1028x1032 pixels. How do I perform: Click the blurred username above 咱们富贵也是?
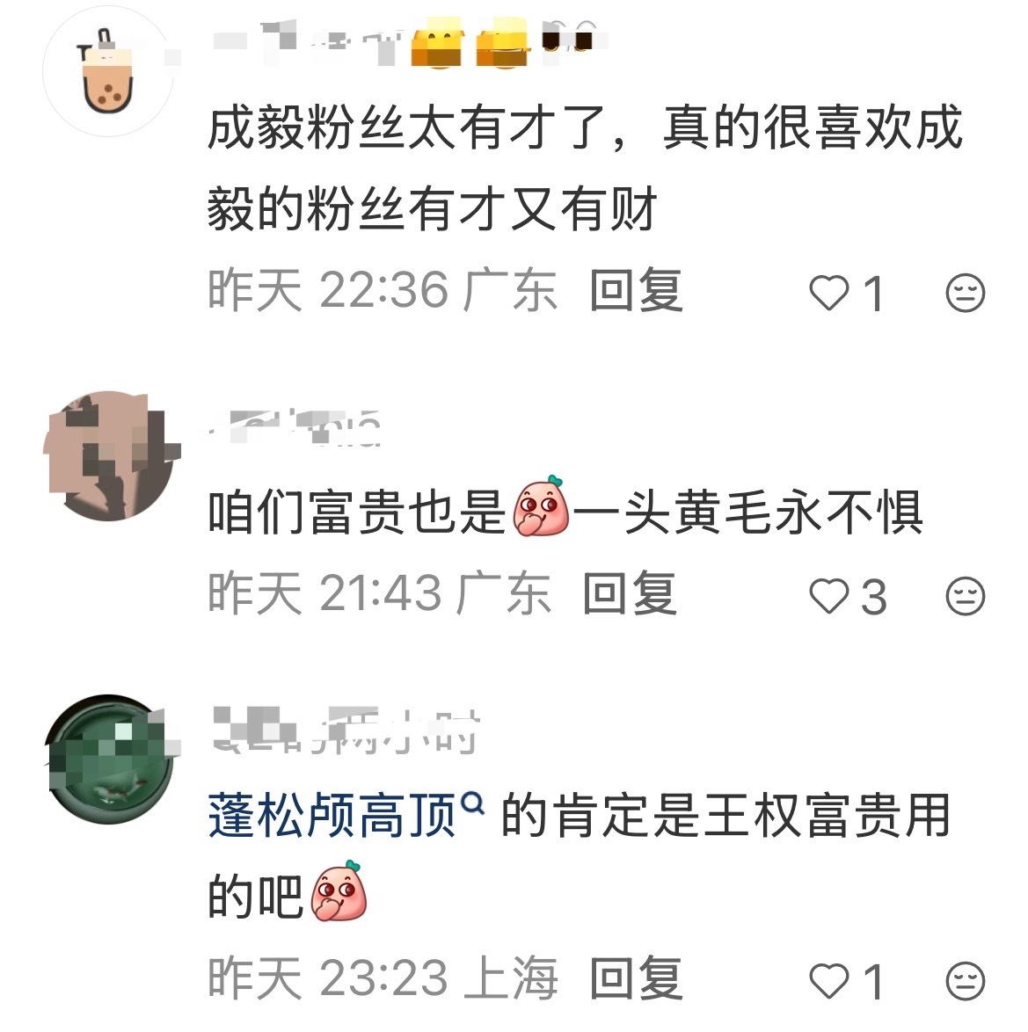click(295, 428)
